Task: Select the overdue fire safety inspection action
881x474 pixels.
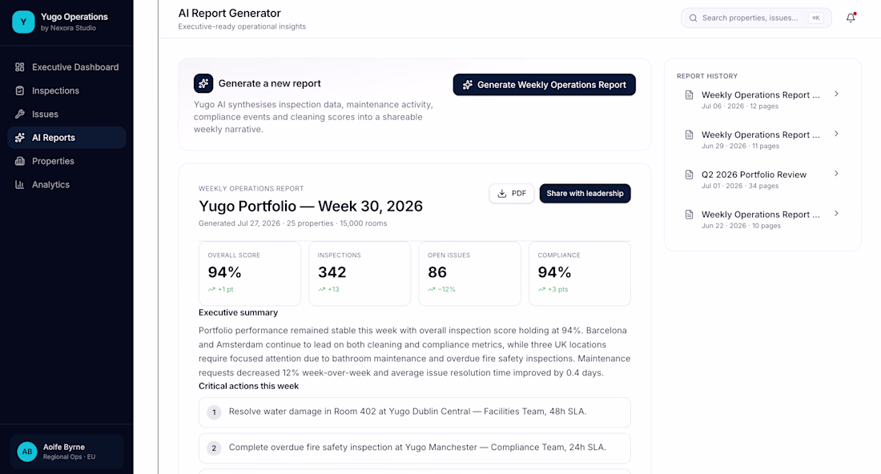Action: coord(415,448)
